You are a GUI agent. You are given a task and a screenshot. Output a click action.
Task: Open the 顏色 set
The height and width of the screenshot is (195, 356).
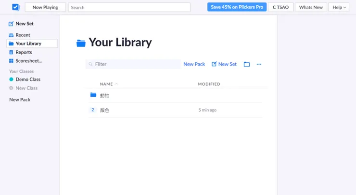pos(175,110)
